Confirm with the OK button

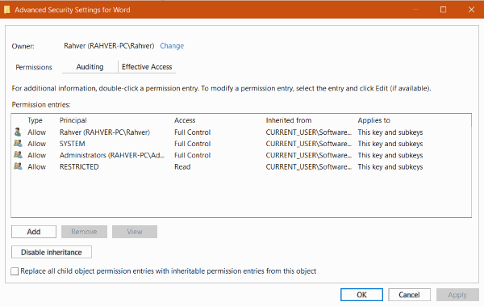point(361,295)
